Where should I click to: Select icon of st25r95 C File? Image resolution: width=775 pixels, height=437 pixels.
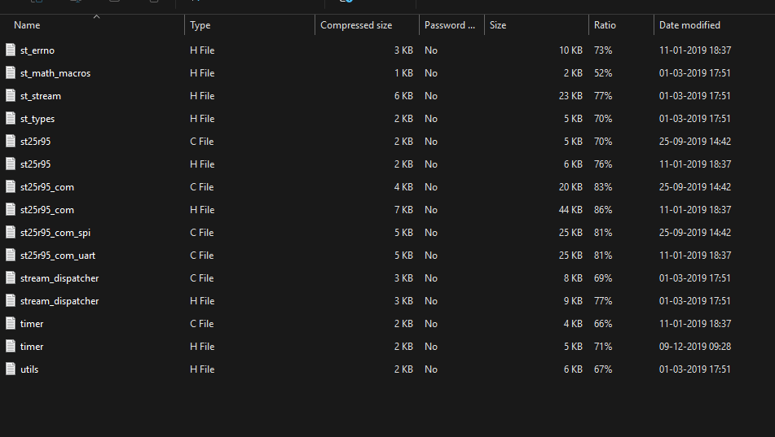pyautogui.click(x=11, y=141)
